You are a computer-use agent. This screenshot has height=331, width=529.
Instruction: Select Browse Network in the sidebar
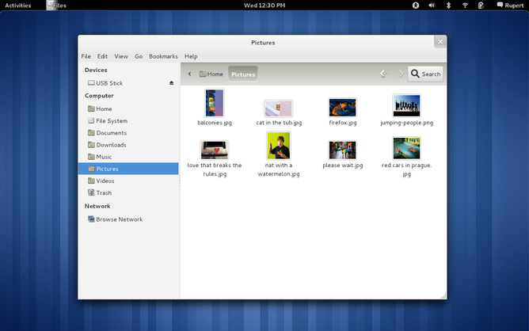pyautogui.click(x=119, y=219)
